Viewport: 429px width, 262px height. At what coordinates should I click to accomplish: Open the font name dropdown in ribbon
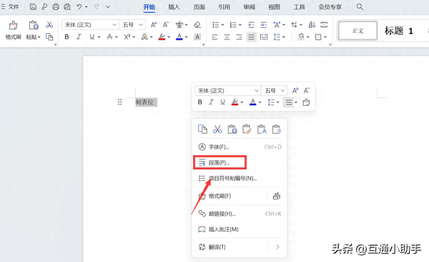(114, 25)
